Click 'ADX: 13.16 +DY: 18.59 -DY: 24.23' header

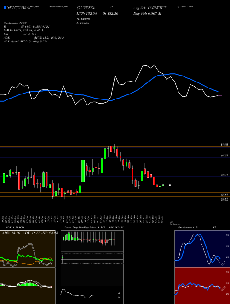[30, 233]
